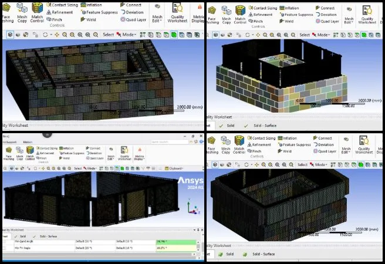Add Quad Layer in top-left window
Viewport: 385px width, 264px height.
point(133,19)
